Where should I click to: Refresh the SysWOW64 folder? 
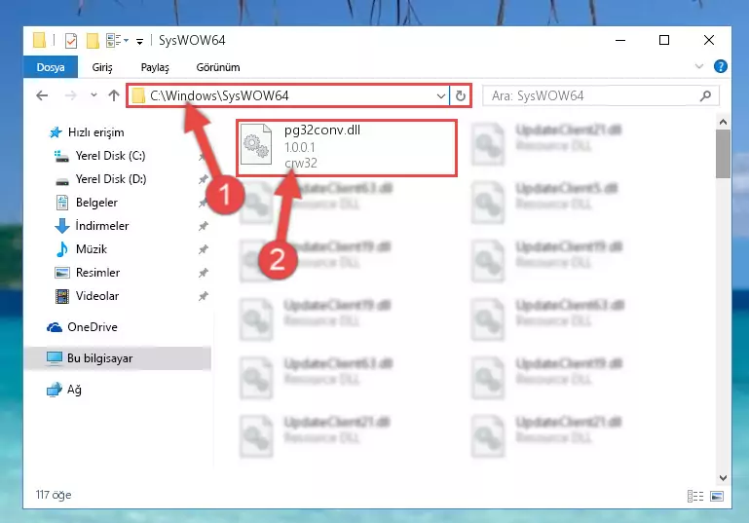(461, 96)
